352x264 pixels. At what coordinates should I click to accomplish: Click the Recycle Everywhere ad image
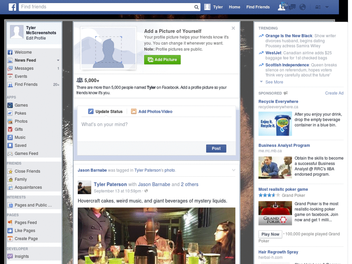(275, 124)
